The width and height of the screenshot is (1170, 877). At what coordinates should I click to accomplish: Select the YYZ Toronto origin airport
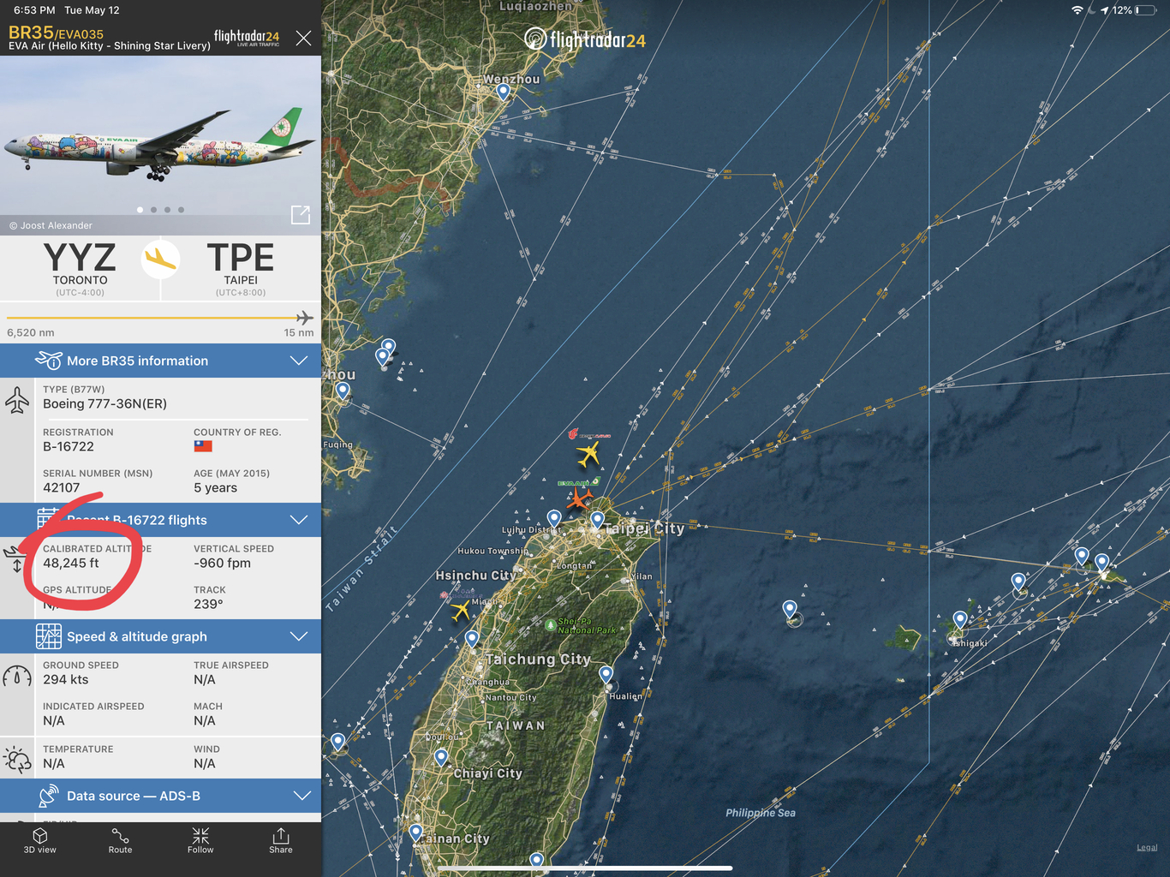(80, 268)
